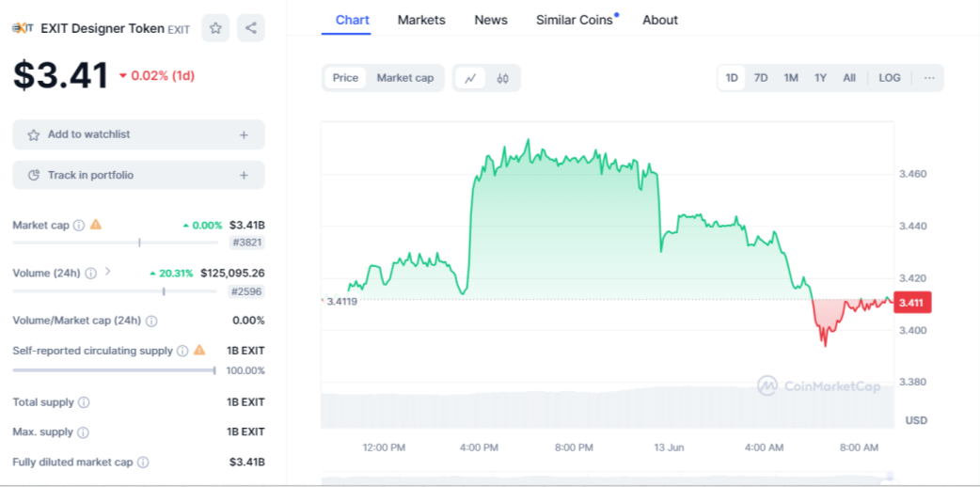Viewport: 980px width, 487px height.
Task: Click the $125,095.26 volume value
Action: 232,273
